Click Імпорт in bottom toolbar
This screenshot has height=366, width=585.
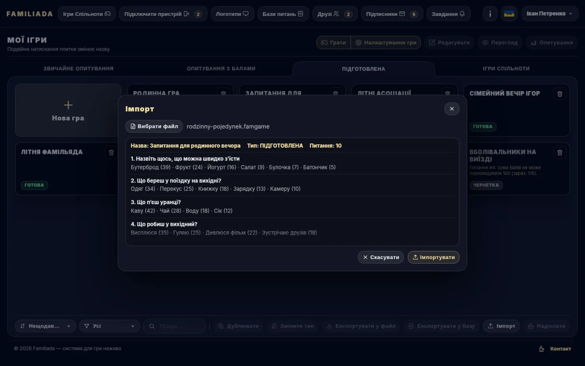[x=501, y=326]
